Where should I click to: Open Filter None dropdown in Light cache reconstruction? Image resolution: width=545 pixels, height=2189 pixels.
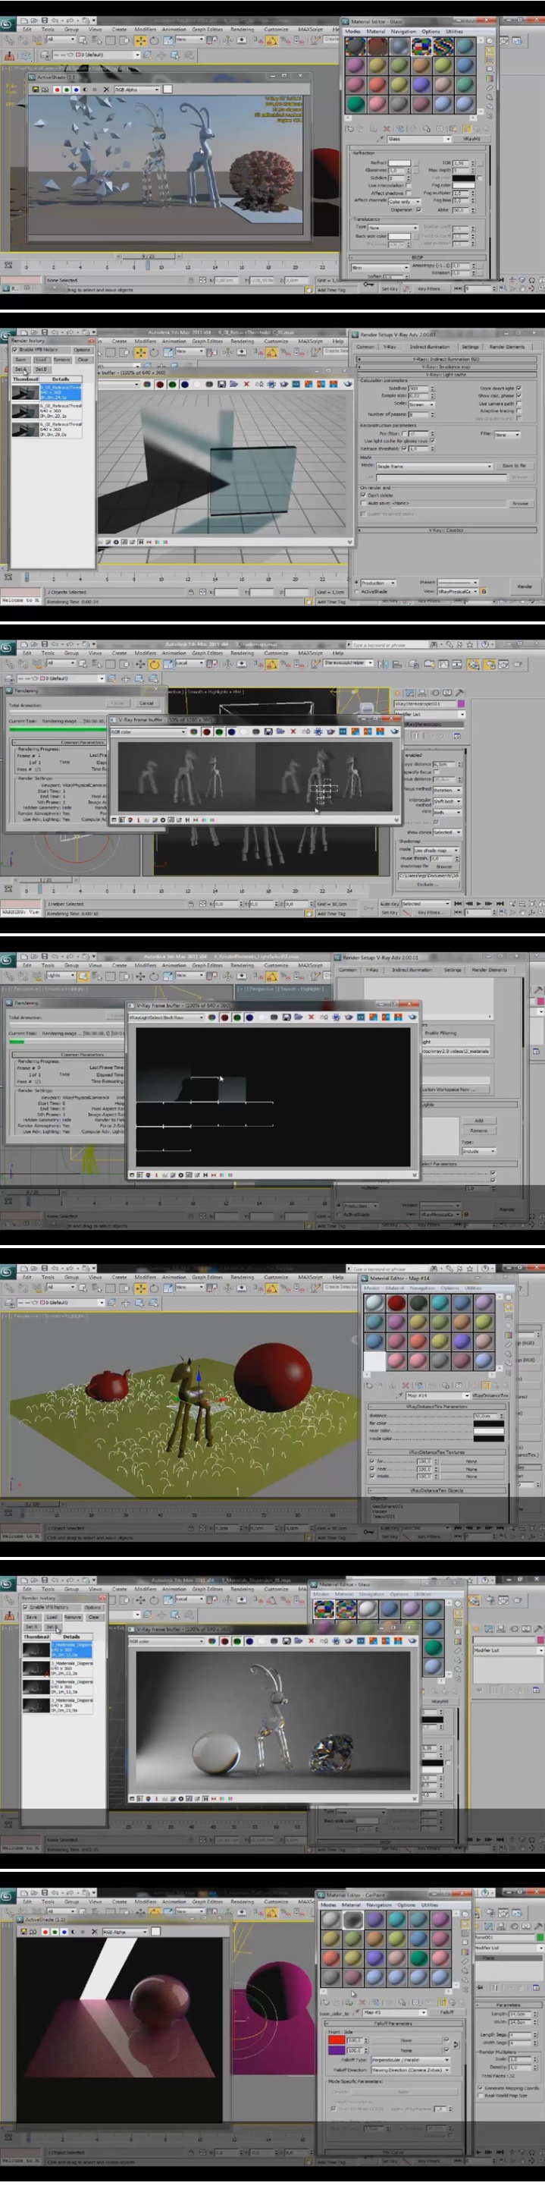[507, 434]
